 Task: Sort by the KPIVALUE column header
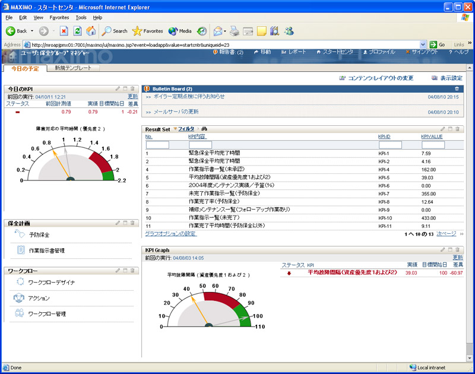(x=432, y=137)
